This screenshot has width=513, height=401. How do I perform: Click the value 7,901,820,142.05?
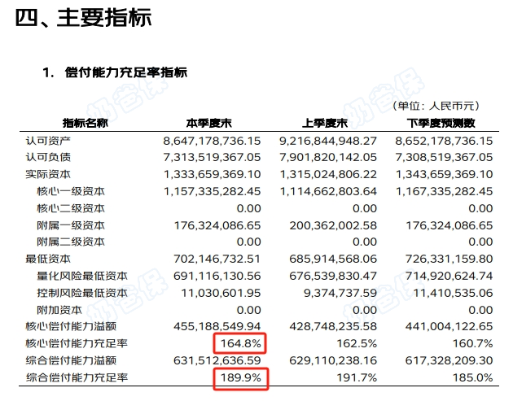click(328, 157)
